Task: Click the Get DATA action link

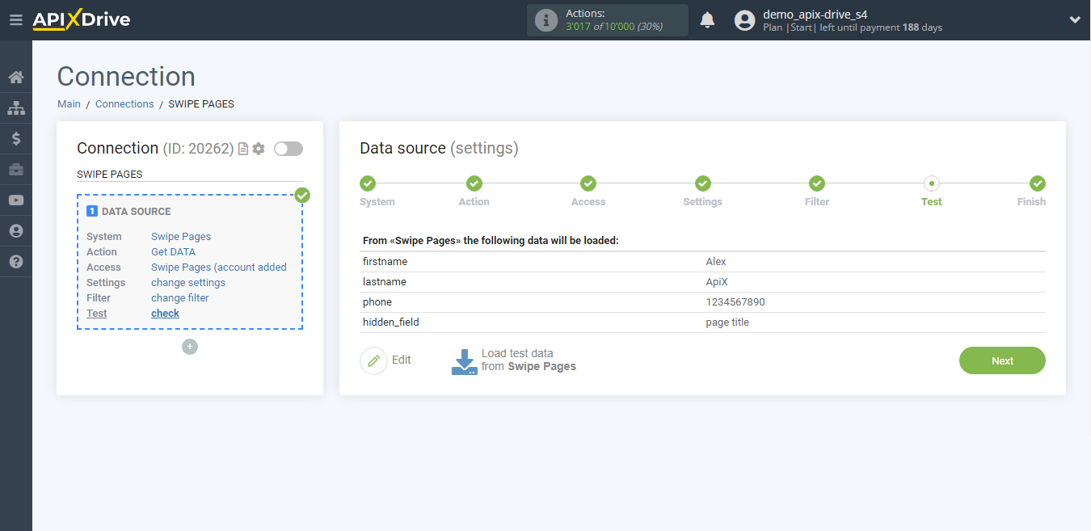Action: pos(173,252)
